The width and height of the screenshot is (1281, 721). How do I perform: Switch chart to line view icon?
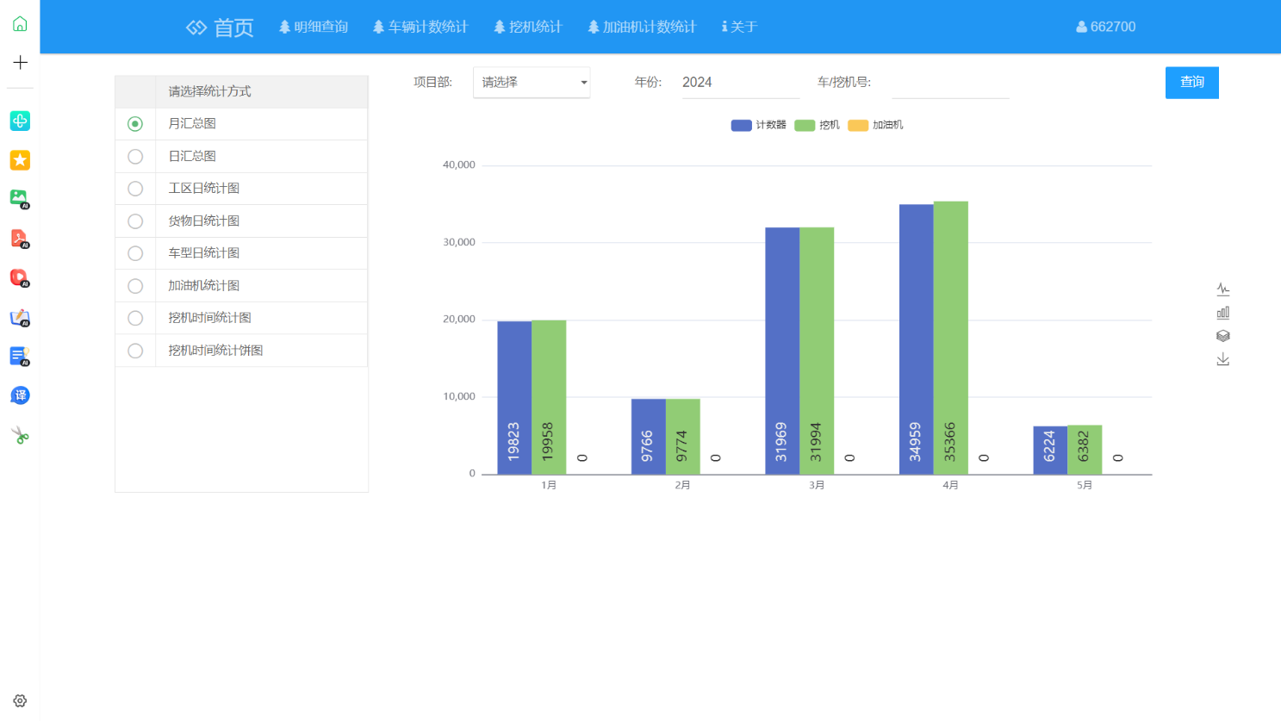(1222, 289)
